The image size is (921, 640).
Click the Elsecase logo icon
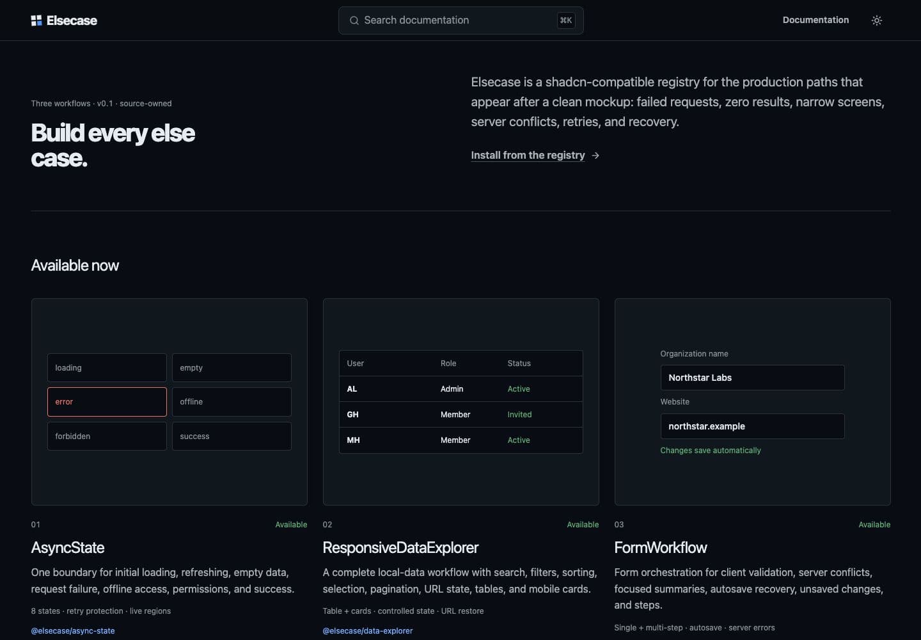click(x=36, y=20)
